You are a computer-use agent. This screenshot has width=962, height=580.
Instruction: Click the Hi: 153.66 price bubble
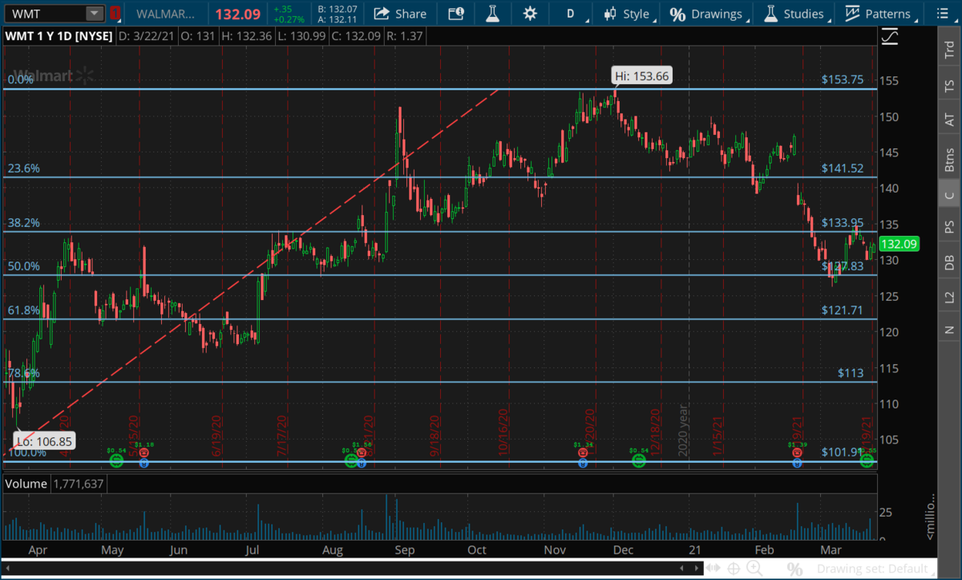coord(641,76)
